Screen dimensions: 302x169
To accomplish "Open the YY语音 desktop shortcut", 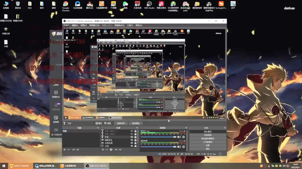I will pos(114,5).
